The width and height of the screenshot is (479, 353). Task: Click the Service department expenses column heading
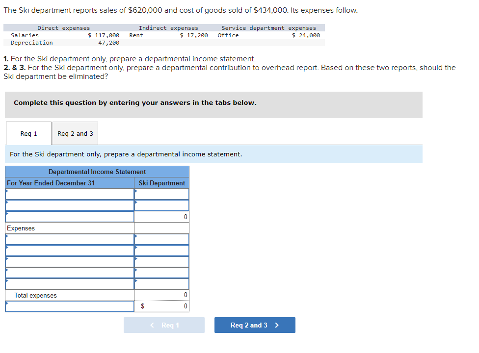pyautogui.click(x=269, y=28)
